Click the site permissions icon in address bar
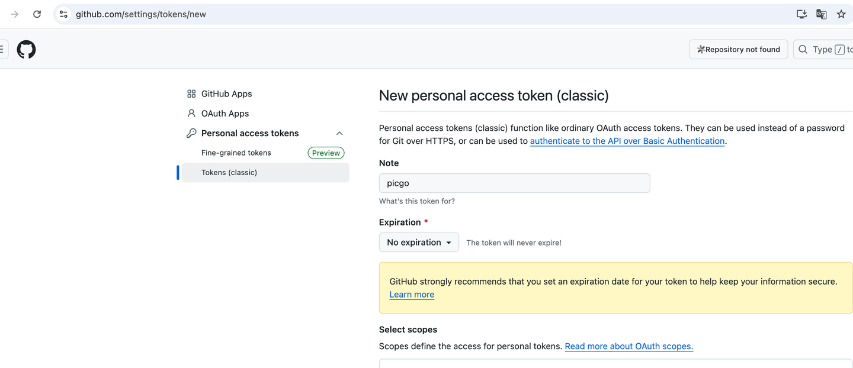The image size is (853, 368). 63,14
